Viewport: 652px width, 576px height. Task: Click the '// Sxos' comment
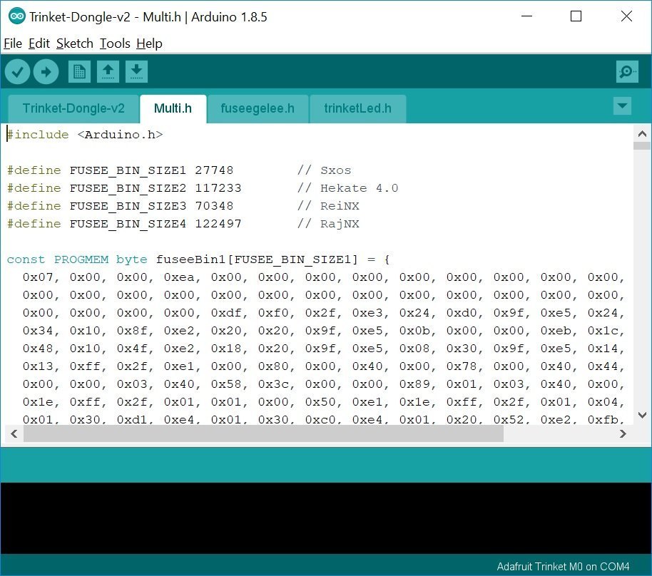click(x=324, y=170)
